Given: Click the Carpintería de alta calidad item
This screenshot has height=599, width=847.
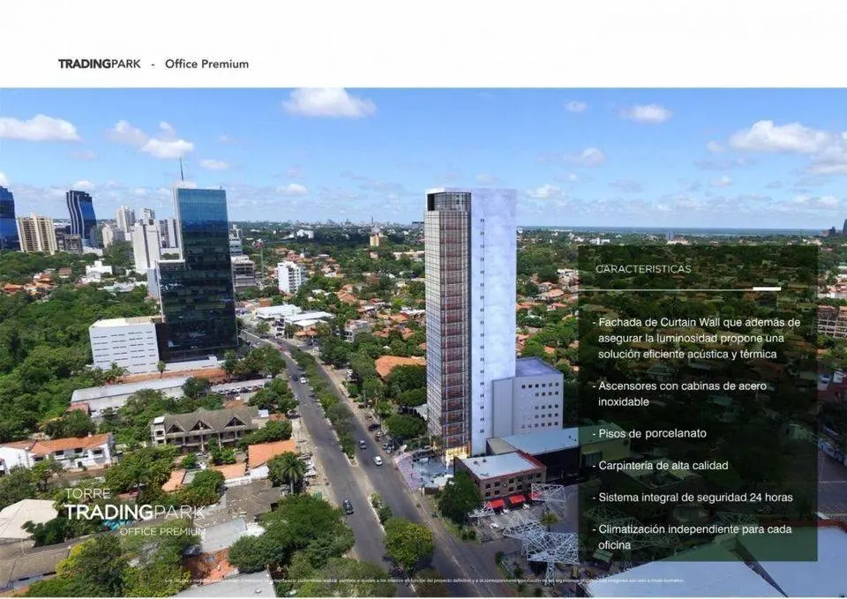Looking at the screenshot, I should (663, 465).
